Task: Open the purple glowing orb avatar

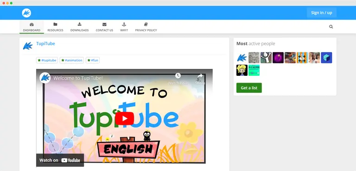Action: (278, 58)
